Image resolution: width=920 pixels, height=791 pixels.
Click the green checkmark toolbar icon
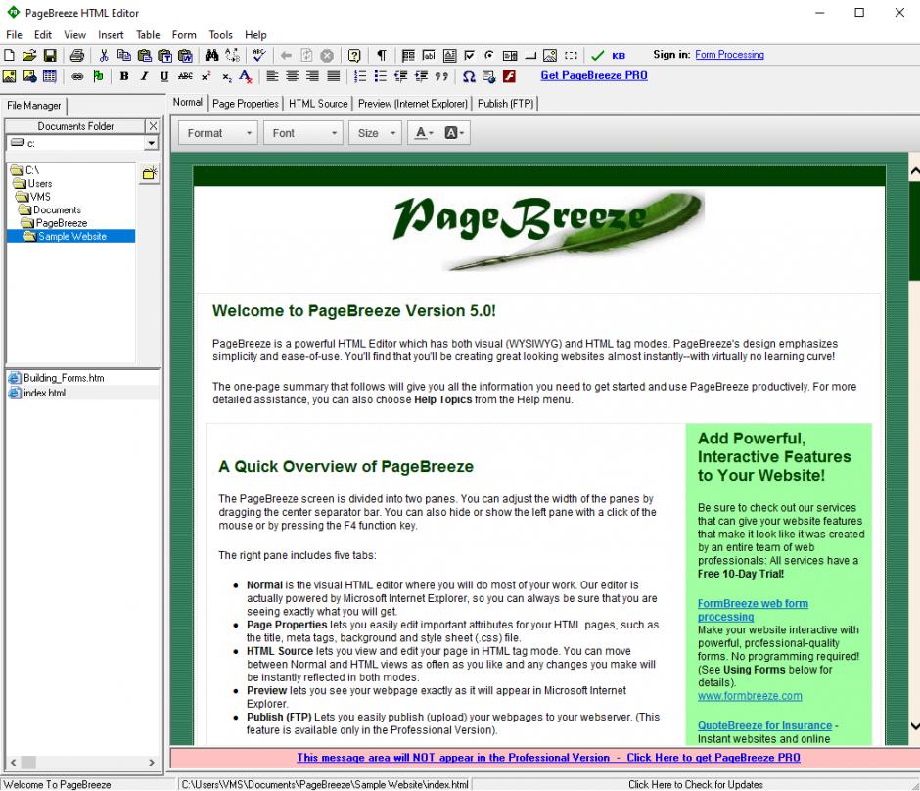pyautogui.click(x=597, y=55)
